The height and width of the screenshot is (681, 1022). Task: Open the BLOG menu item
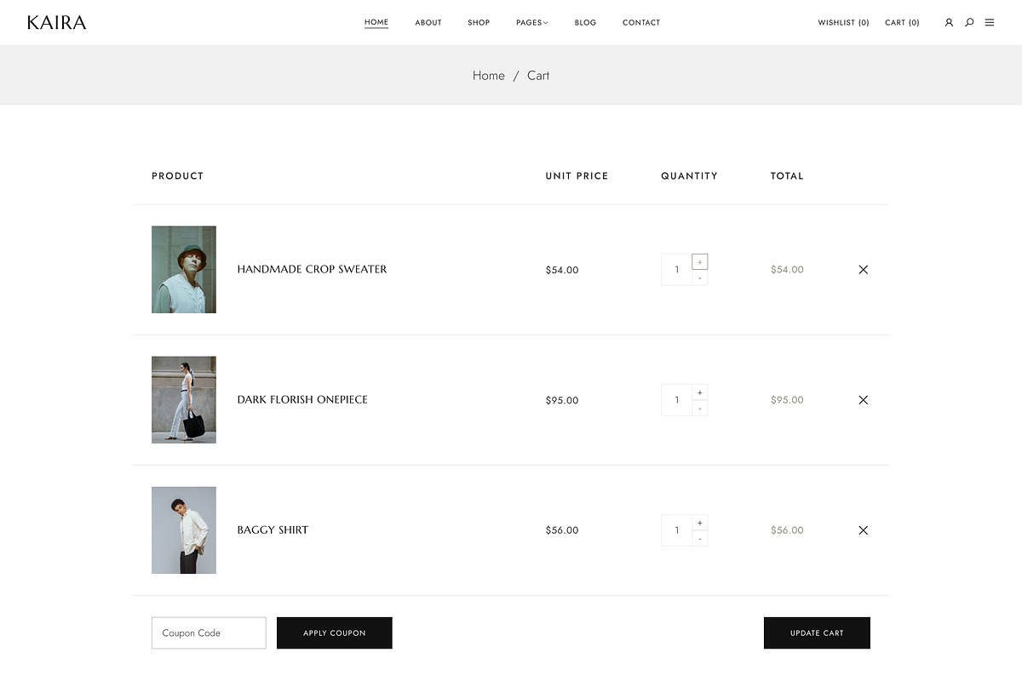(585, 22)
